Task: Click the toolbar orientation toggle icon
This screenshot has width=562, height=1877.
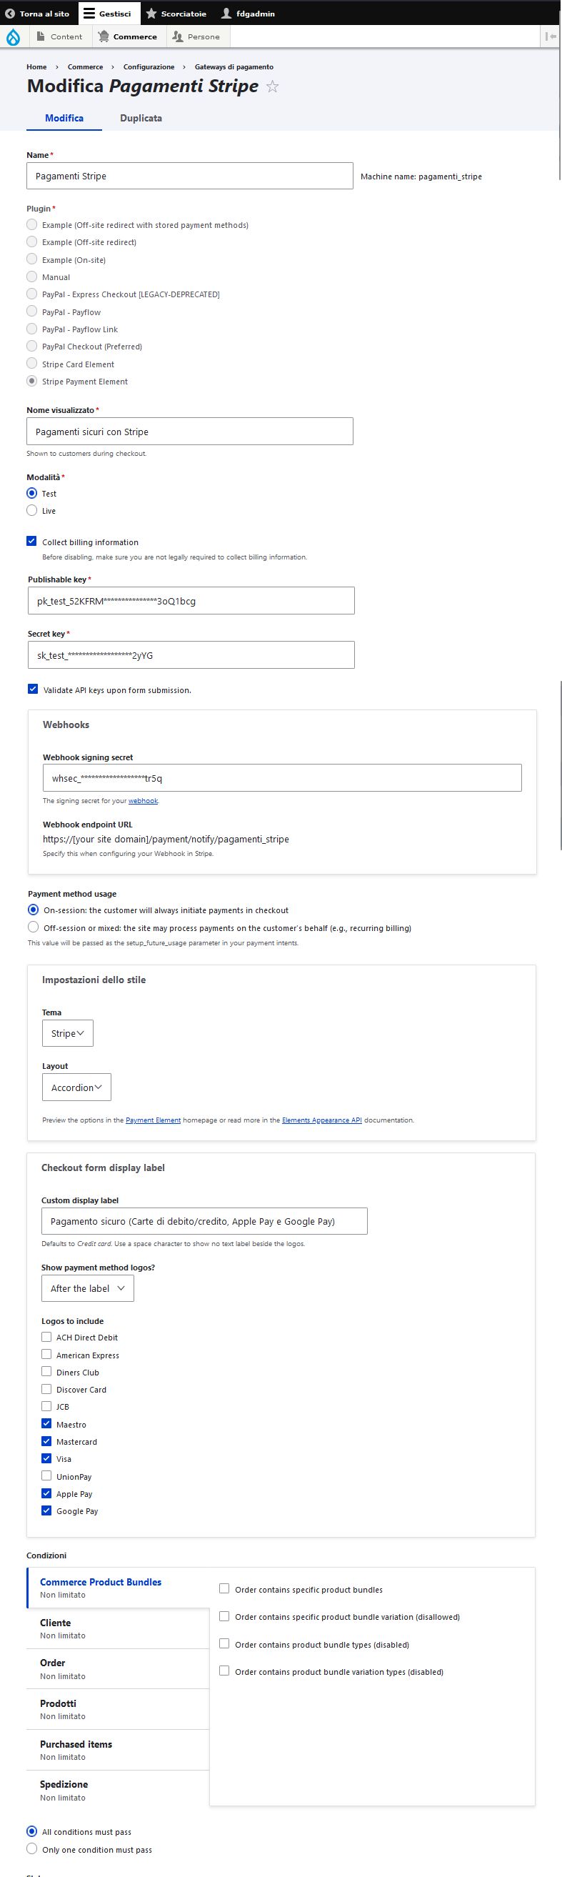Action: 551,36
